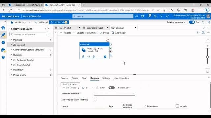Open the SourceDataSet editor tab
The image size is (211, 118).
(68, 28)
